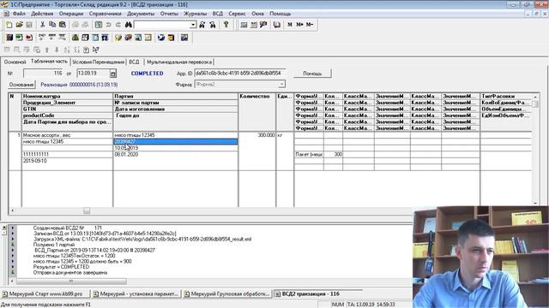
Task: Click message pane horizontal scrollbar
Action: [71, 281]
